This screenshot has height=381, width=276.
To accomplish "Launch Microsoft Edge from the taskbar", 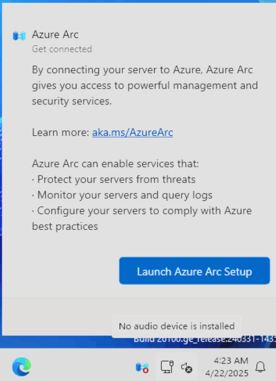I will 21,367.
